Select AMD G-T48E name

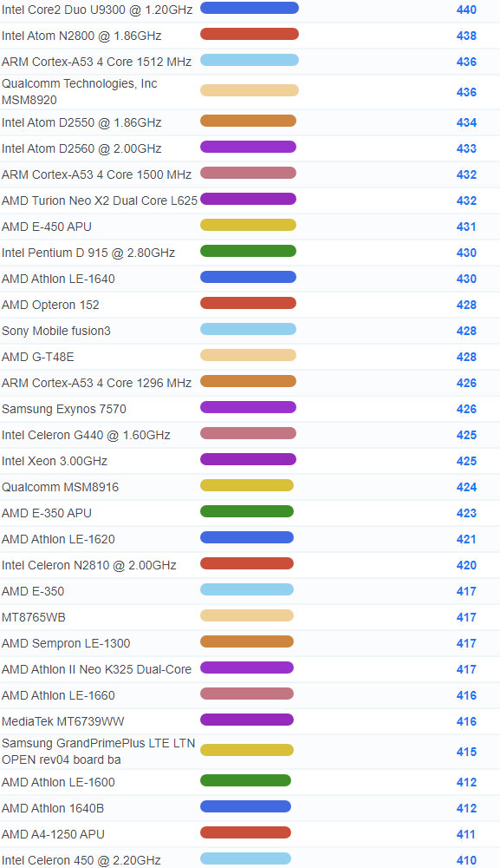[38, 357]
